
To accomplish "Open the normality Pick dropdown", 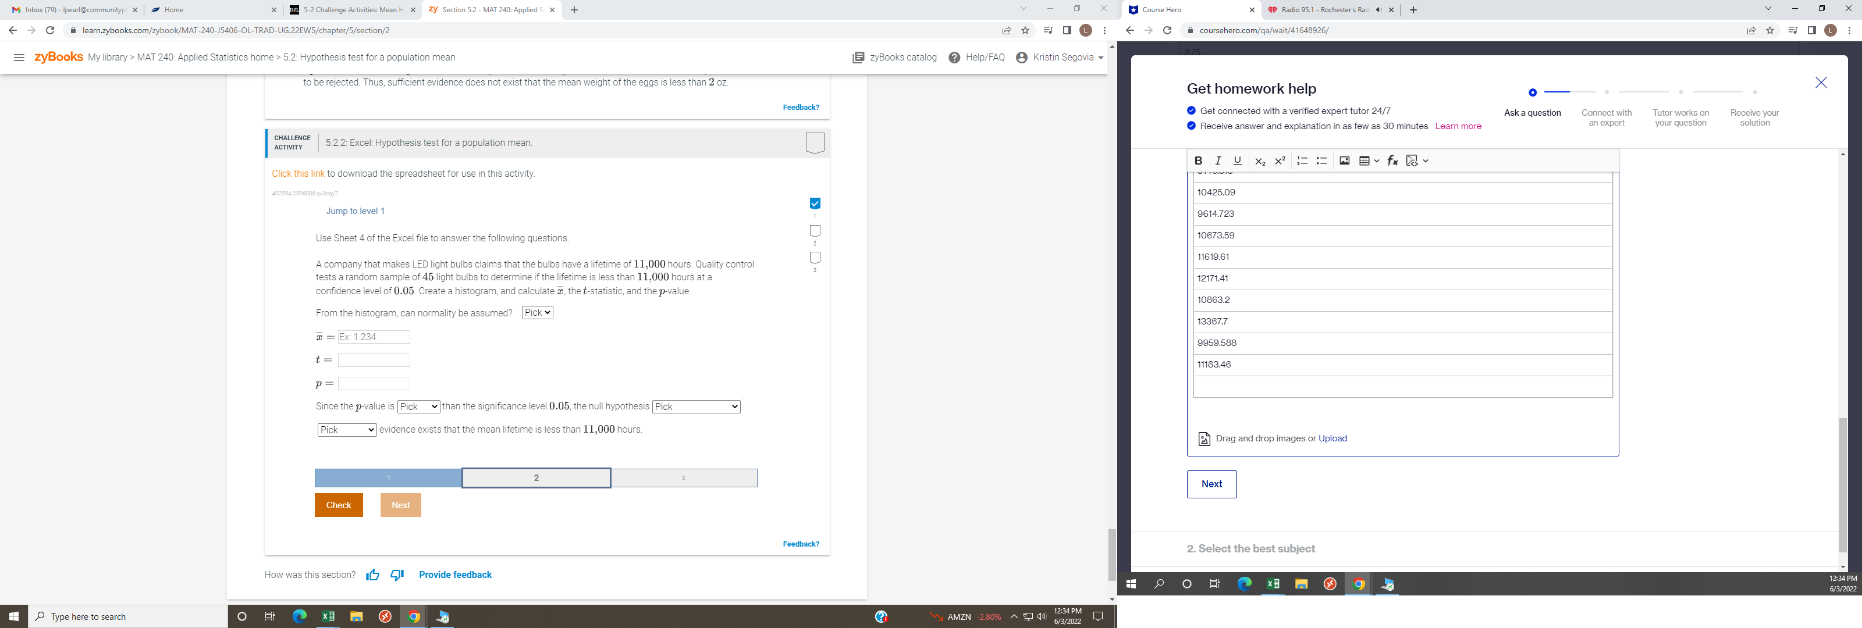I will pos(537,312).
